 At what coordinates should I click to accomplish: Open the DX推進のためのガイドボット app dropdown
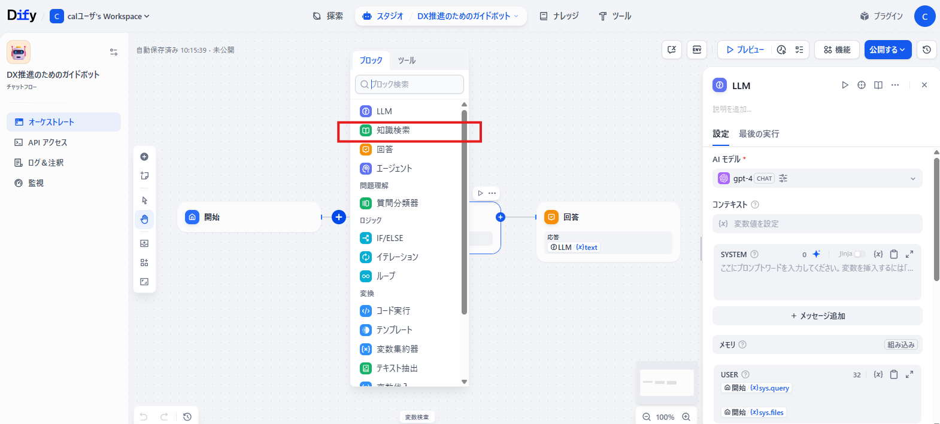pos(468,16)
